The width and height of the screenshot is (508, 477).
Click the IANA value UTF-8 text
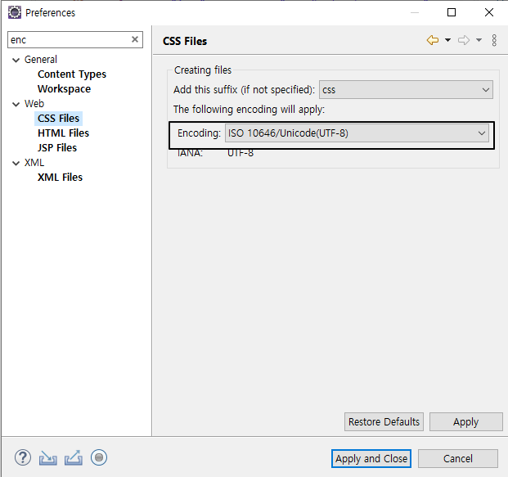[x=241, y=153]
